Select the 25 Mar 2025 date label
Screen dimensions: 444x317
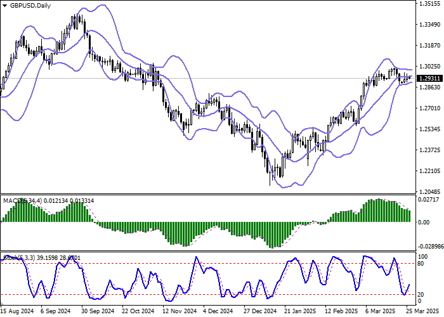[421, 311]
